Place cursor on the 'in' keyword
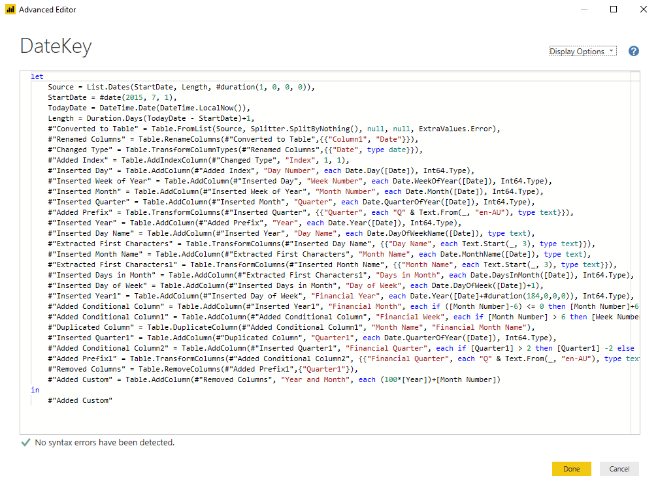658x495 pixels. [x=35, y=389]
